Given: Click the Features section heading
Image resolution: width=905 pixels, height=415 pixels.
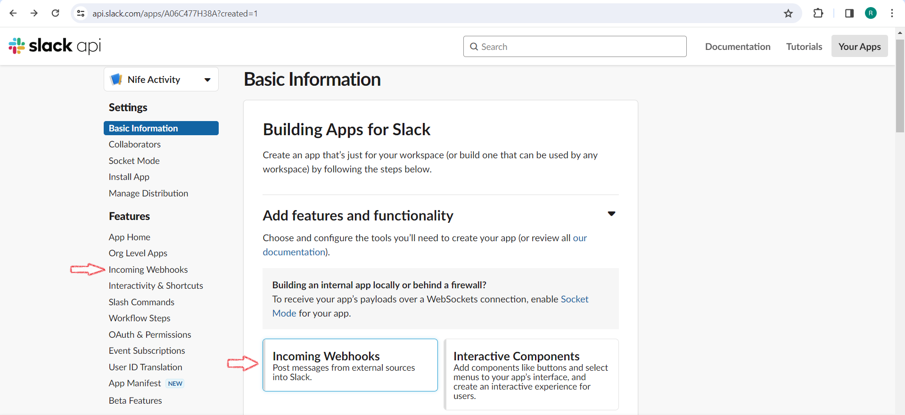Looking at the screenshot, I should click(130, 216).
